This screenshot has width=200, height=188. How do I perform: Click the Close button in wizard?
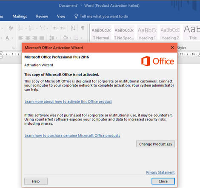tap(163, 181)
